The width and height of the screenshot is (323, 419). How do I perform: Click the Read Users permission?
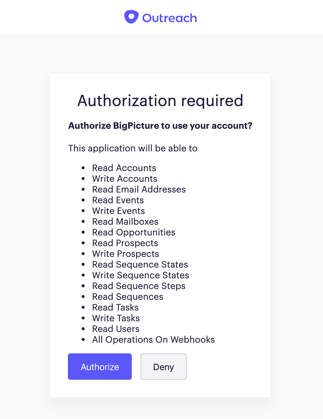pyautogui.click(x=116, y=329)
